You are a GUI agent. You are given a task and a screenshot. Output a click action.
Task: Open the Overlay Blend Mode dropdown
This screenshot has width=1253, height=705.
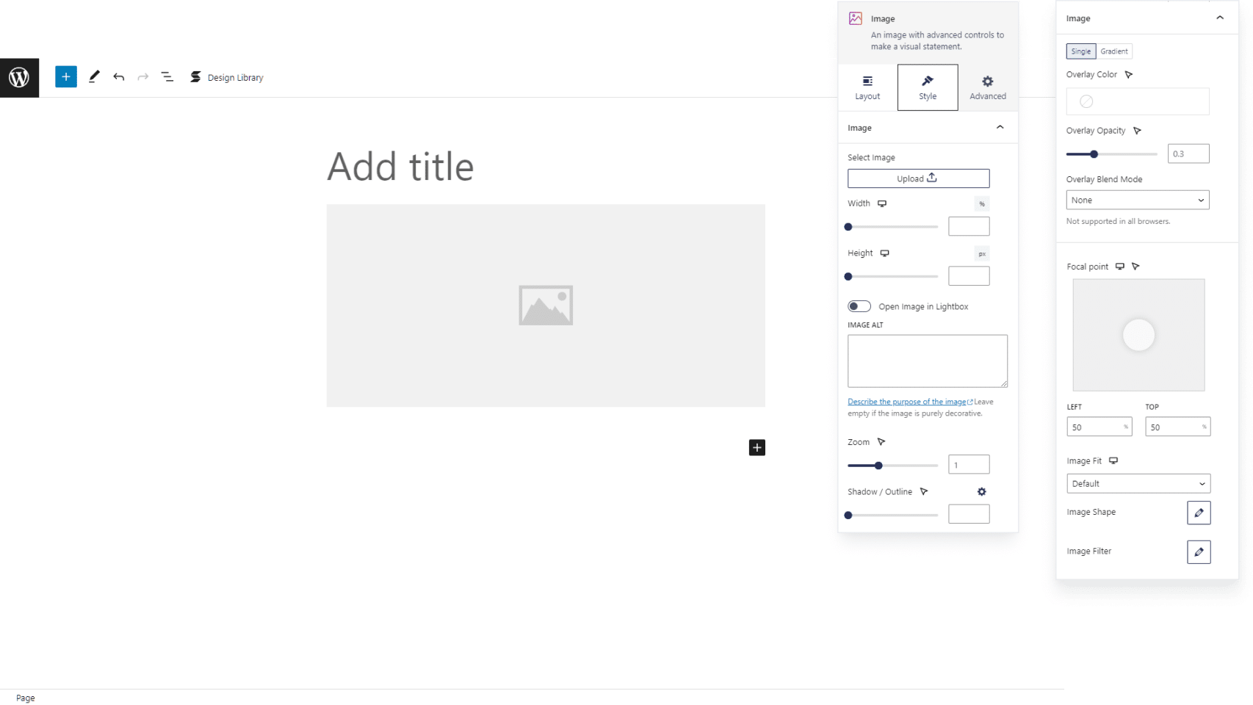[1137, 200]
